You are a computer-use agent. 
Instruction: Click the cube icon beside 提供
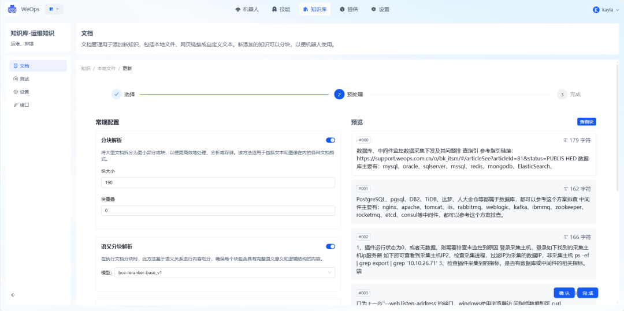(342, 9)
